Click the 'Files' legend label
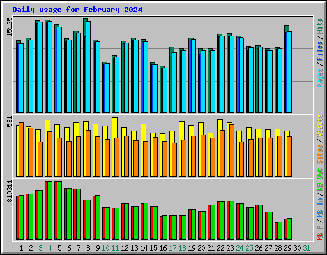Viewport: 327px width, 255px height. [320, 51]
